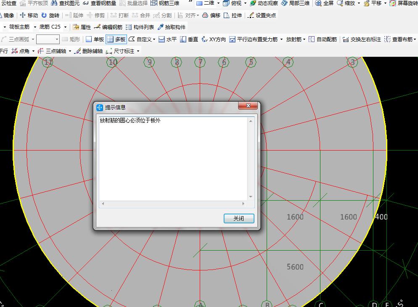This screenshot has width=418, height=307.
Task: Choose the 移动 move tool
Action: coord(29,15)
